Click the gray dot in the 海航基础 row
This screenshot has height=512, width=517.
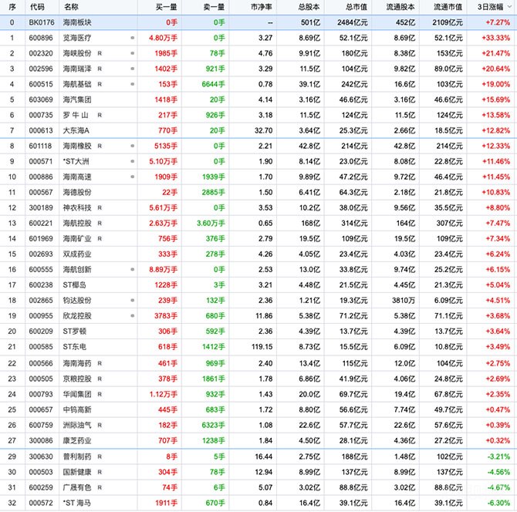(x=133, y=84)
